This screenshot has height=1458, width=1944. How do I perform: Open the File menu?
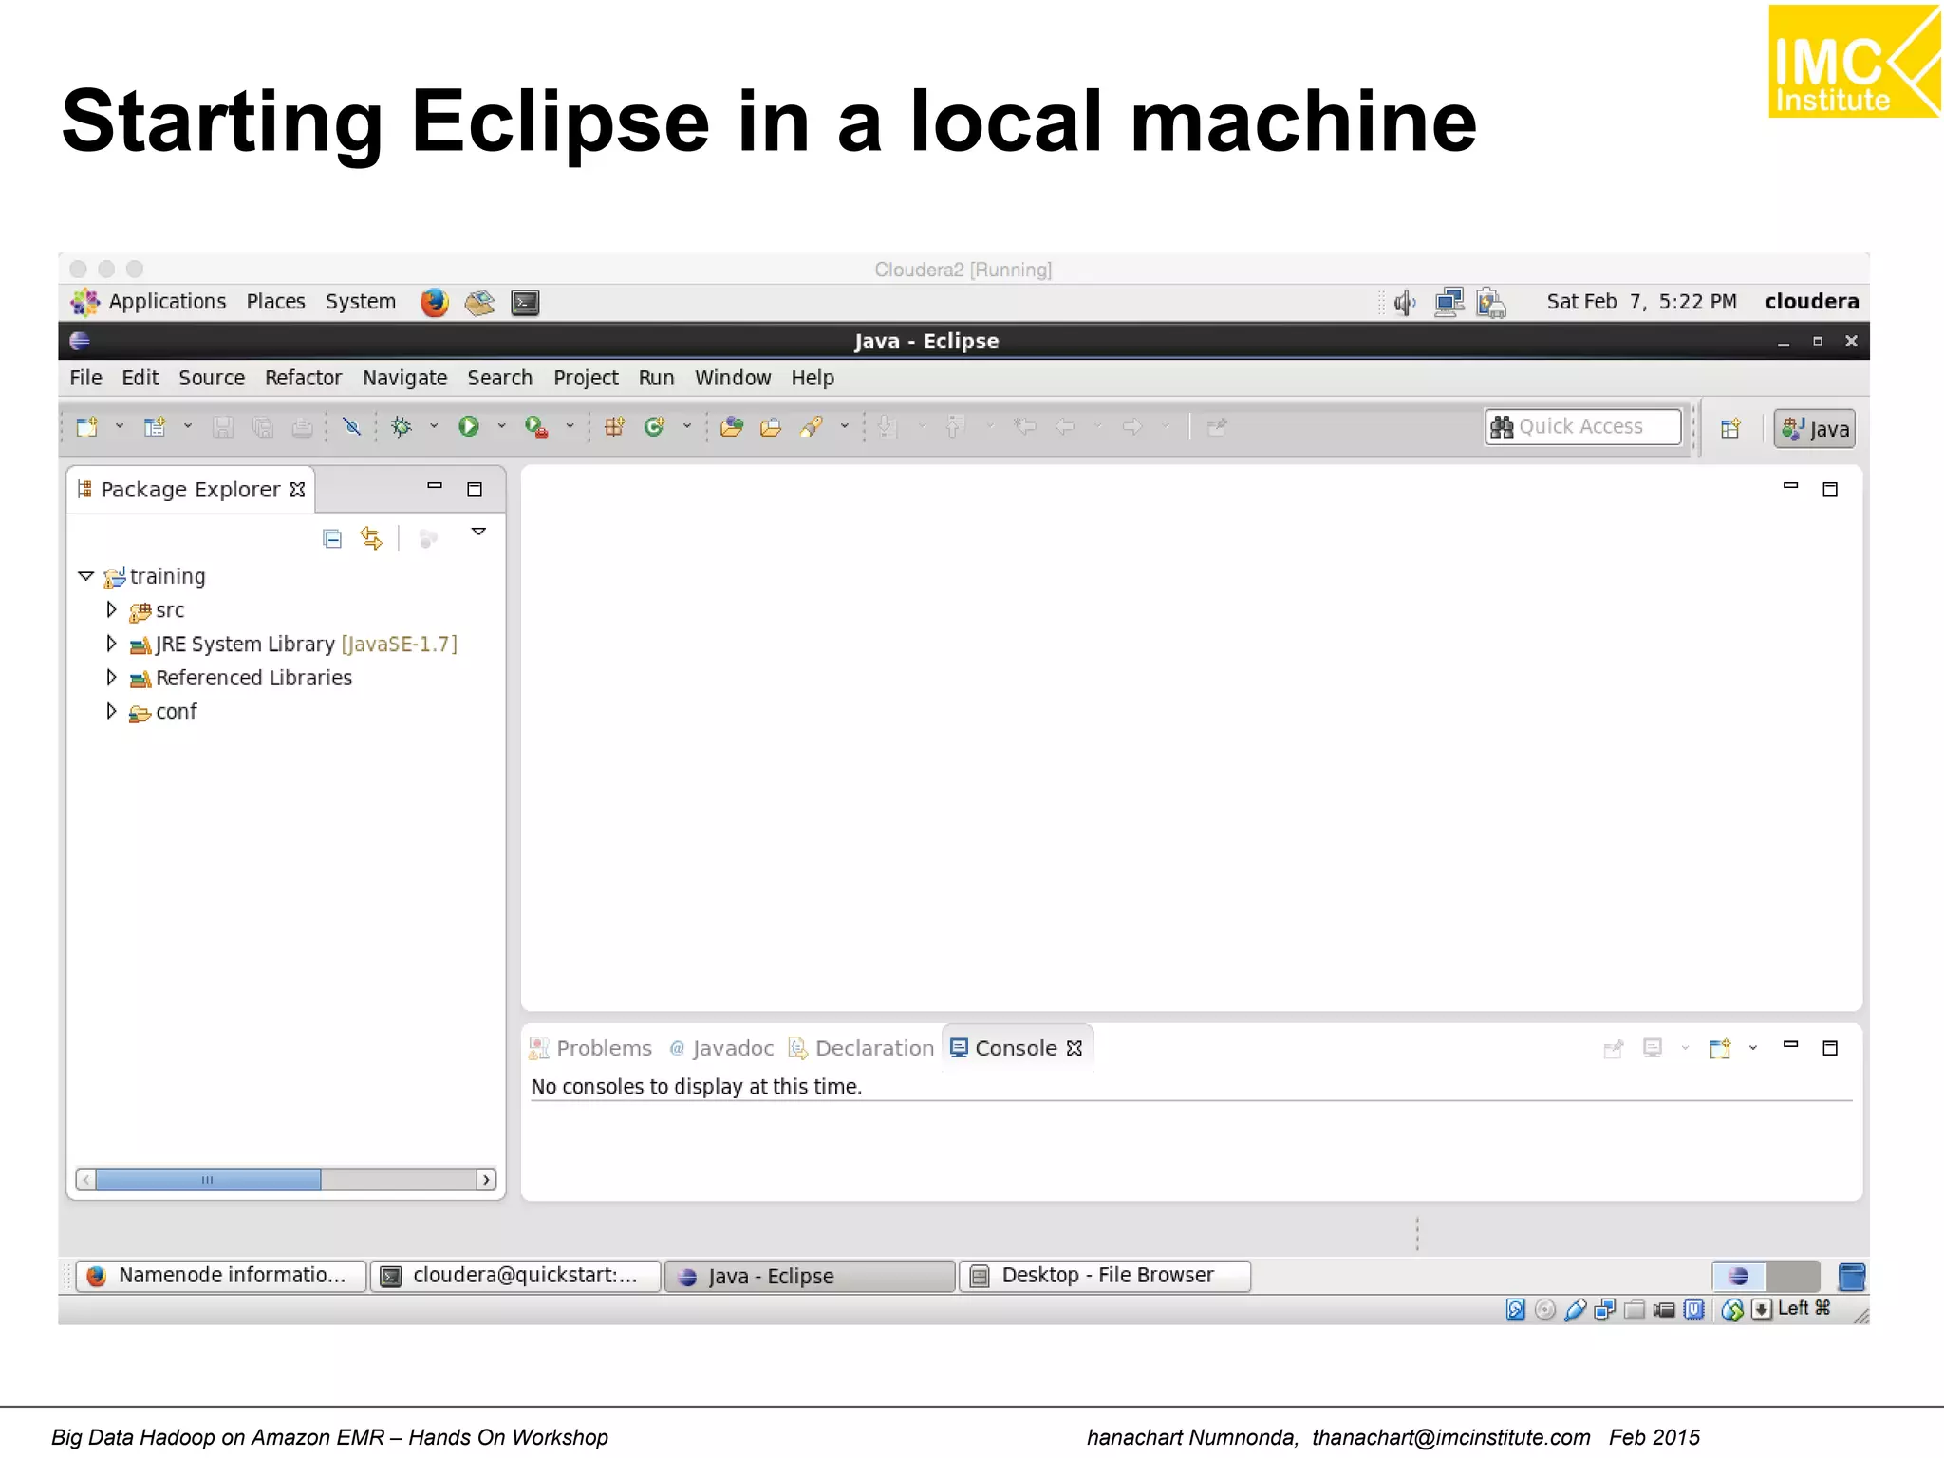tap(85, 378)
